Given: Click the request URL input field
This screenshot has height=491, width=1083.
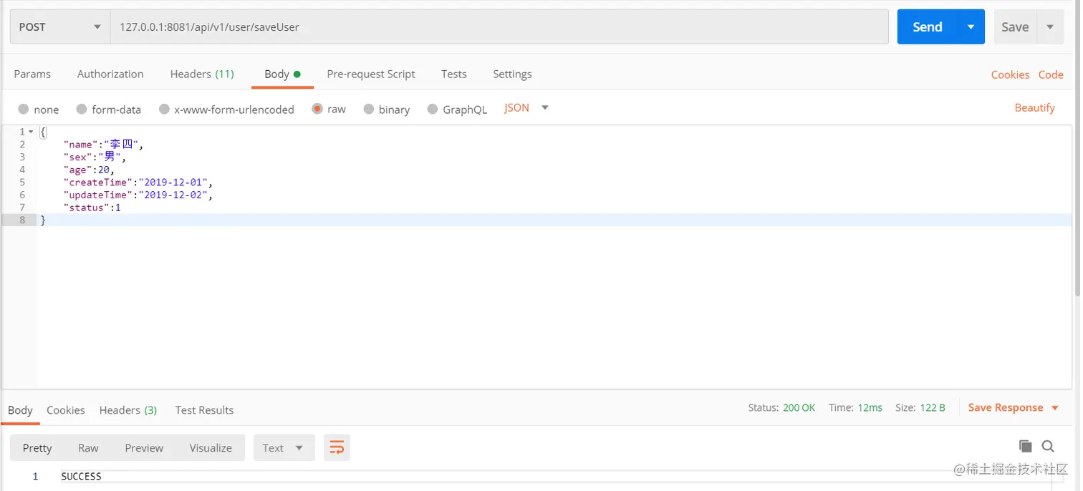Looking at the screenshot, I should tap(499, 26).
